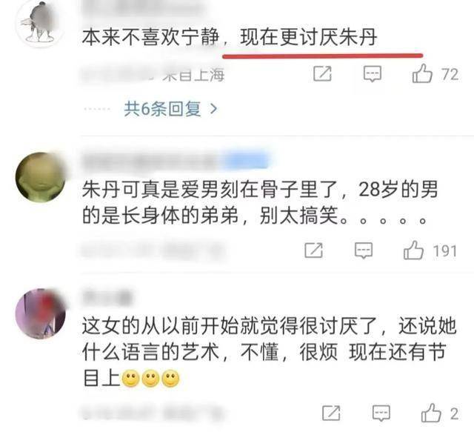Screen dimensions: 474x432
Task: Open the green avatar commenter's profile
Action: [40, 177]
